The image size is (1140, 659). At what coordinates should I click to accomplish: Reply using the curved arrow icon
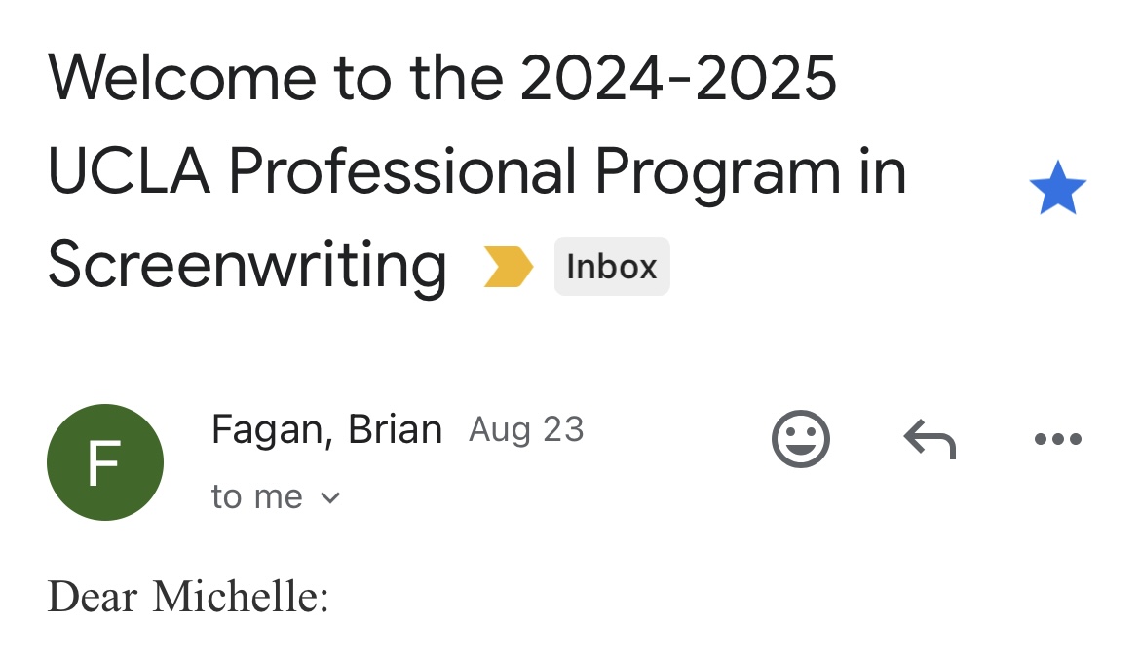click(x=930, y=439)
